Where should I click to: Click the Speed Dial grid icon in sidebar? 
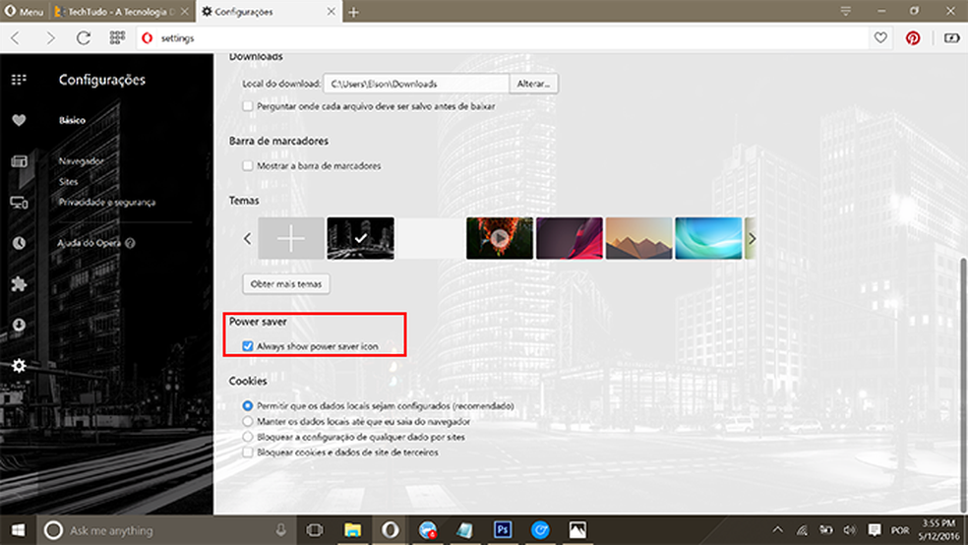point(19,80)
